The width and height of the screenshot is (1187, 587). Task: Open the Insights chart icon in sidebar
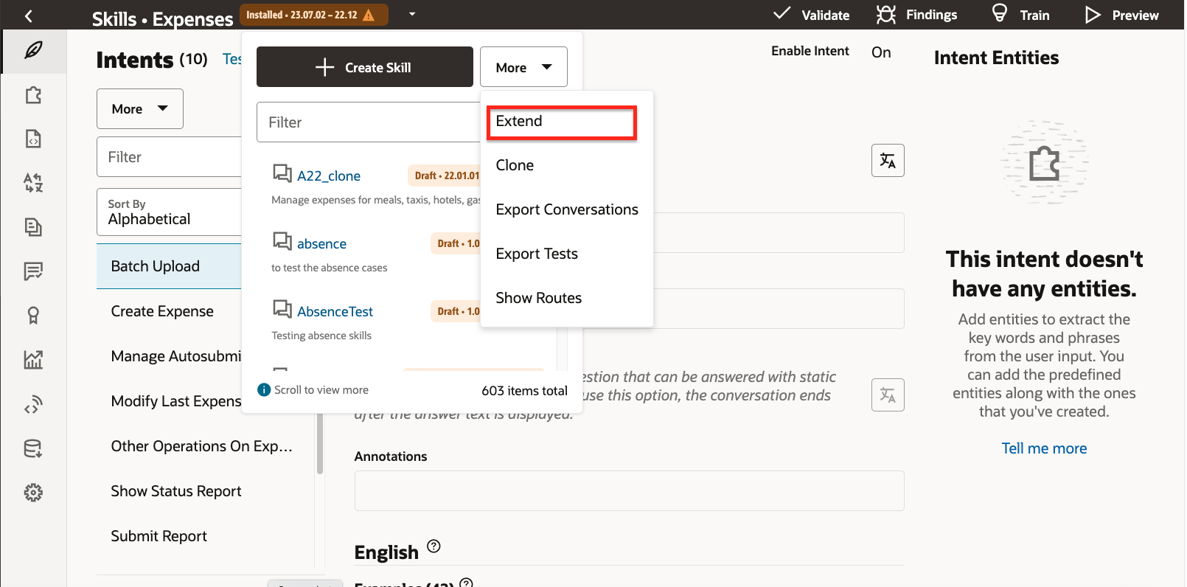(x=33, y=360)
